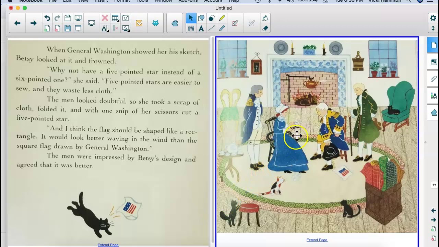439x247 pixels.
Task: Undo the last action
Action: tap(47, 18)
